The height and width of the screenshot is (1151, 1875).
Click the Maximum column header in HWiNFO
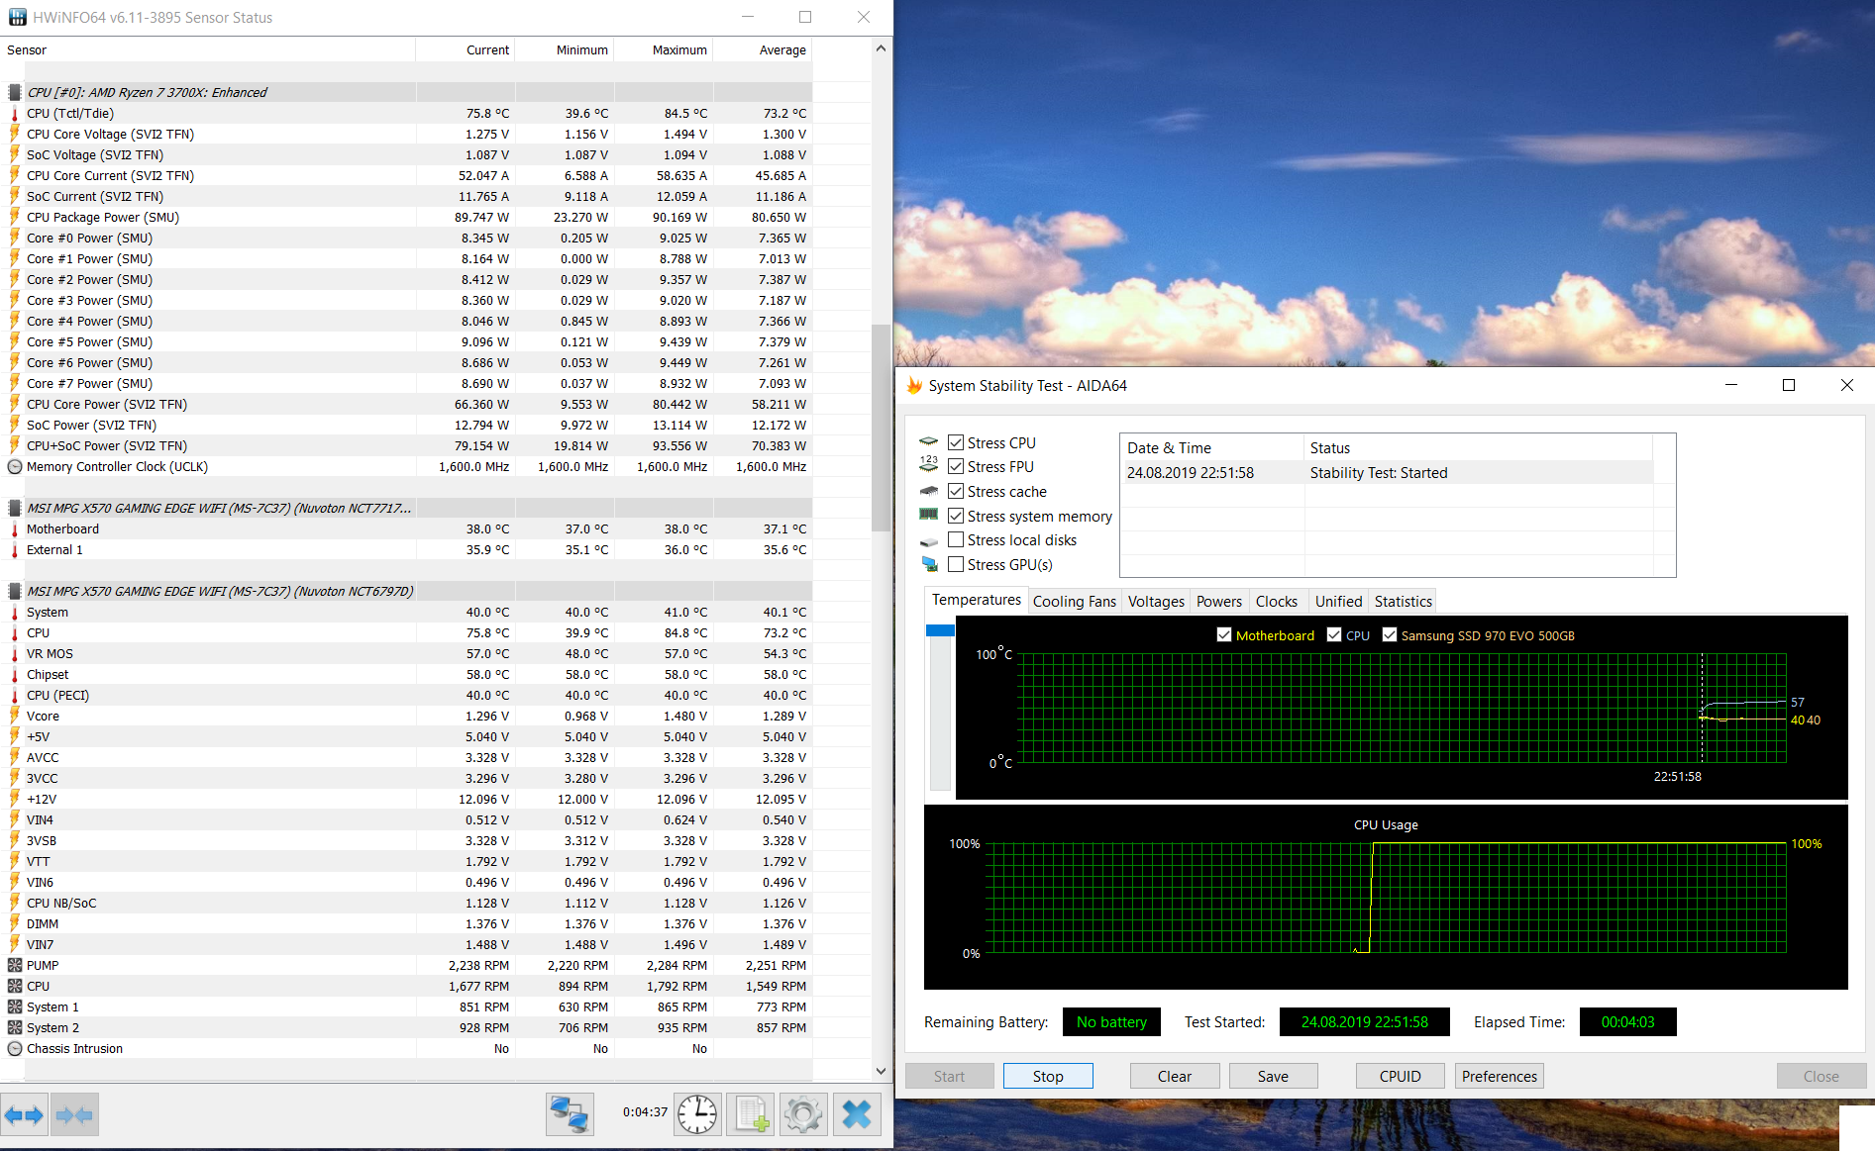664,49
